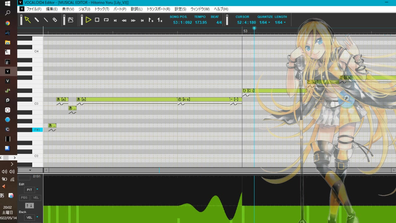Select the の [n o] note

tap(203, 100)
